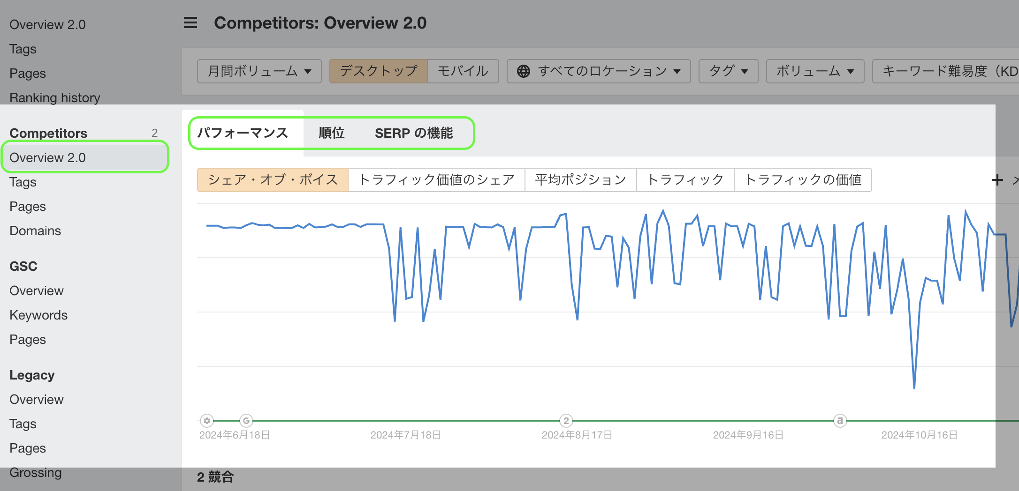This screenshot has height=491, width=1019.
Task: Click the numbered 2 marker on timeline
Action: click(566, 421)
